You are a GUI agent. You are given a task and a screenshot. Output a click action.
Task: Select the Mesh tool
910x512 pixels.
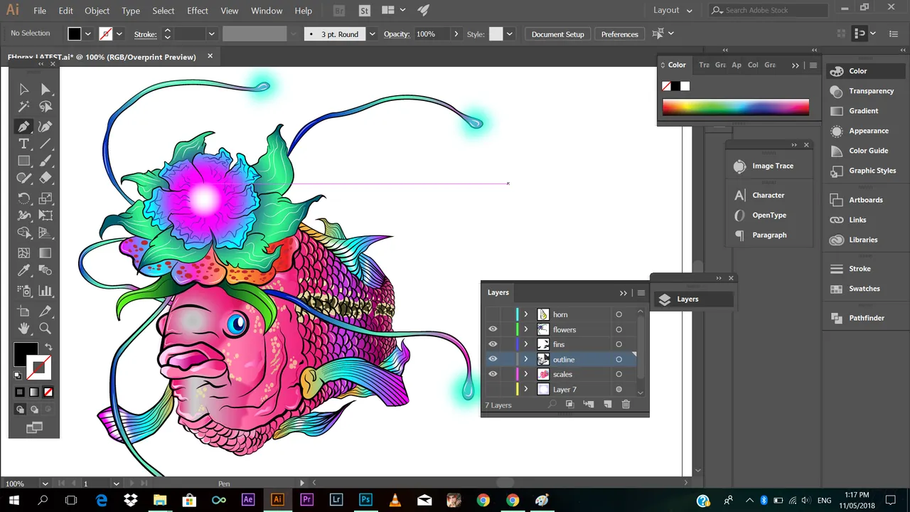pyautogui.click(x=23, y=253)
